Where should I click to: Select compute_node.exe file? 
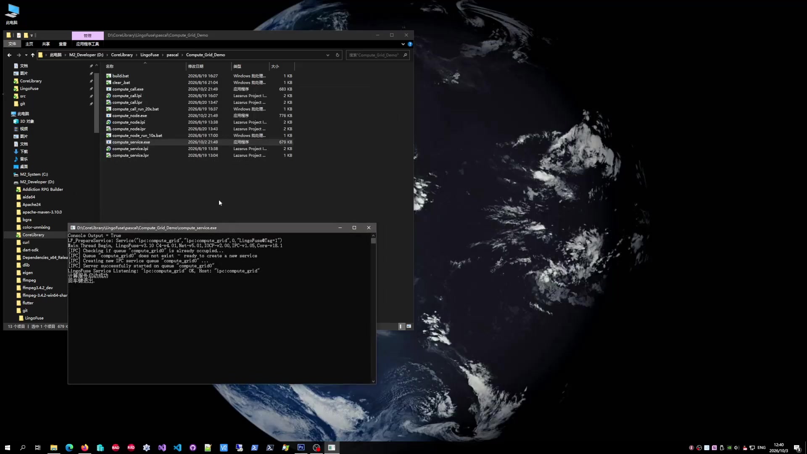pos(129,116)
